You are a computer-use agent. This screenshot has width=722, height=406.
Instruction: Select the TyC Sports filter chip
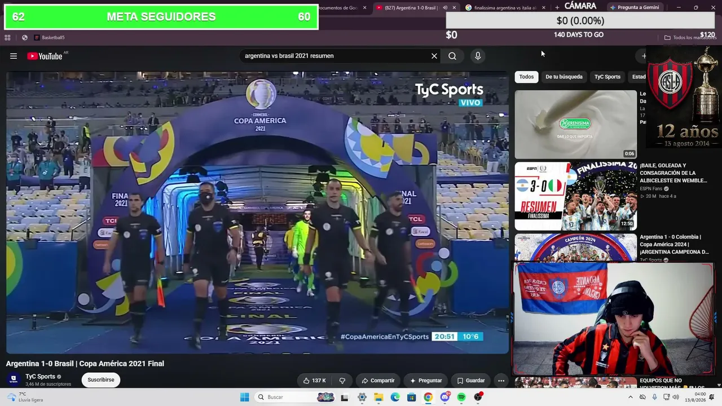607,77
